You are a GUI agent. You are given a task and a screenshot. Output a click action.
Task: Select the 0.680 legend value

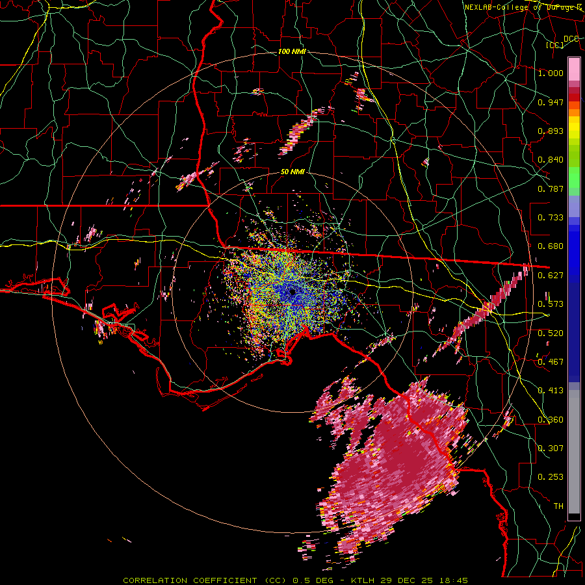point(551,246)
